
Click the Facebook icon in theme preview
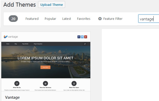point(79,37)
